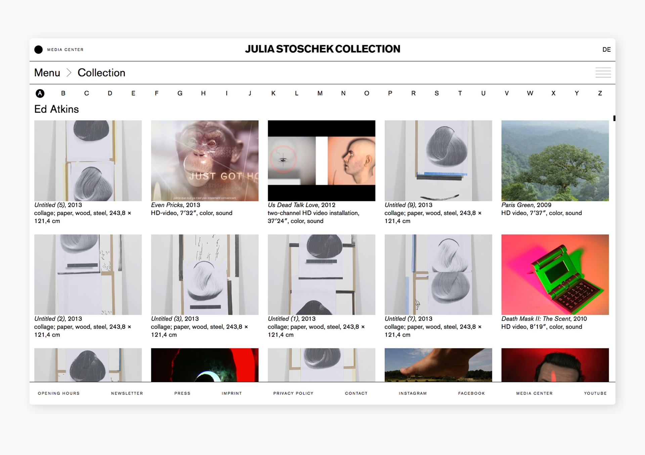Image resolution: width=645 pixels, height=455 pixels.
Task: Open the Newsletter footer link
Action: click(127, 393)
